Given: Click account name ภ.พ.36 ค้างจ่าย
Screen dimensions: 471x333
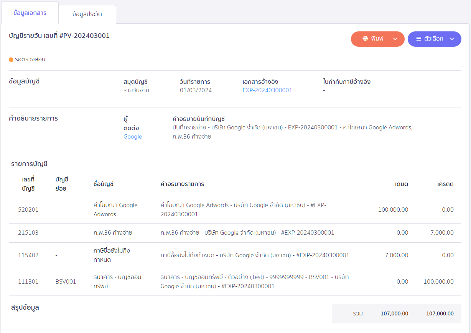Looking at the screenshot, I should pos(113,233).
